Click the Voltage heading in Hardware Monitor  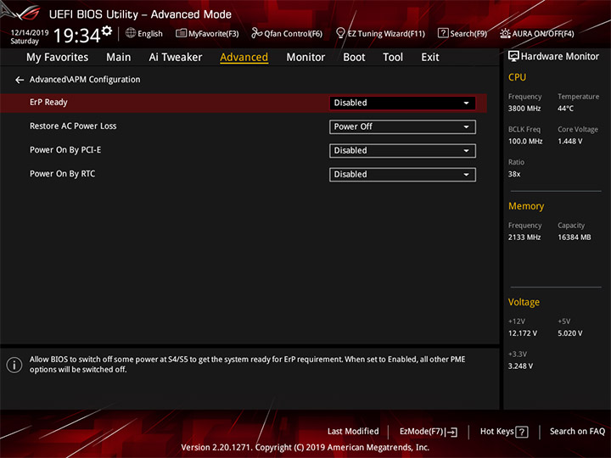pyautogui.click(x=524, y=302)
